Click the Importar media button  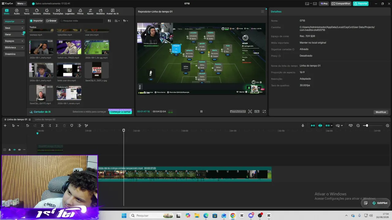[36, 21]
